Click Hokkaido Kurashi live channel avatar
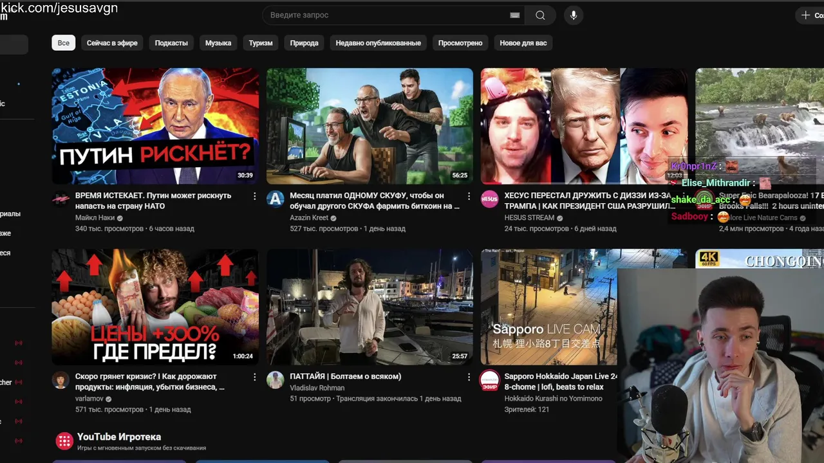 pos(490,380)
